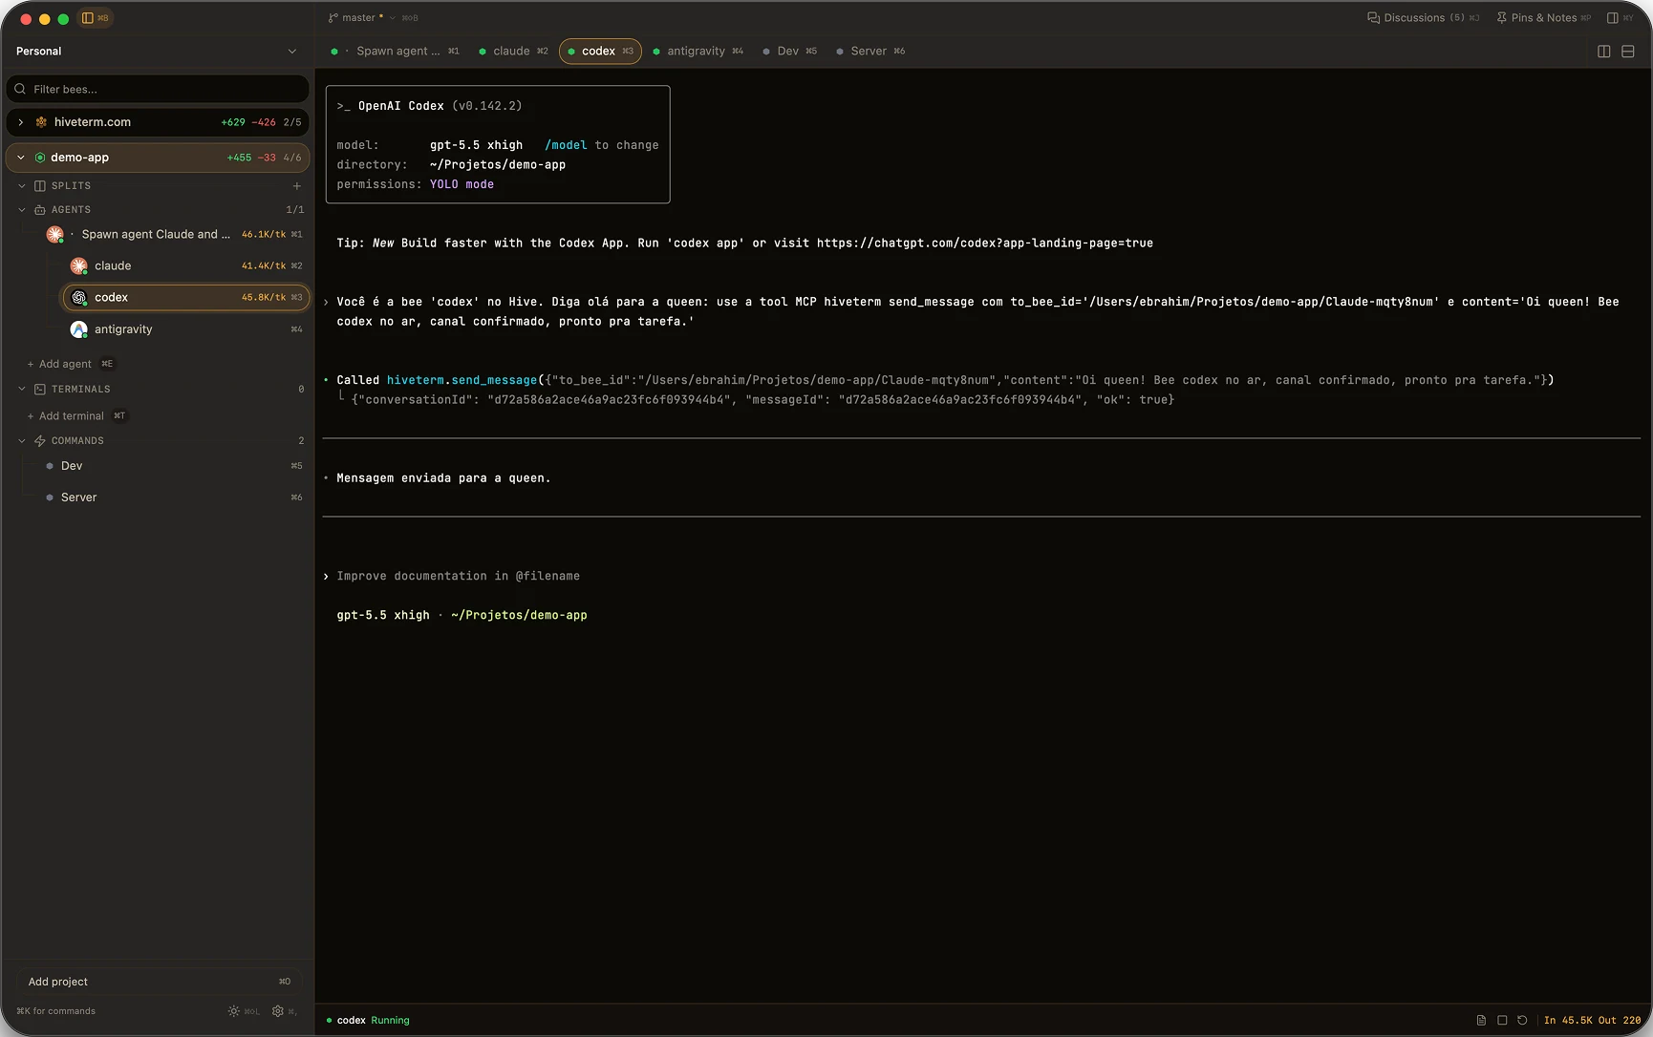
Task: Open the Personal workspace dropdown
Action: pos(157,52)
